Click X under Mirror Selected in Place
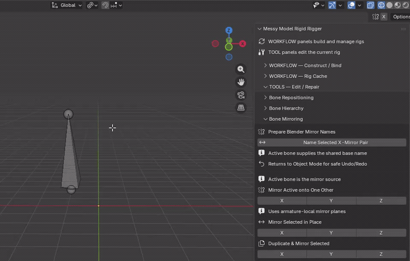 point(282,233)
